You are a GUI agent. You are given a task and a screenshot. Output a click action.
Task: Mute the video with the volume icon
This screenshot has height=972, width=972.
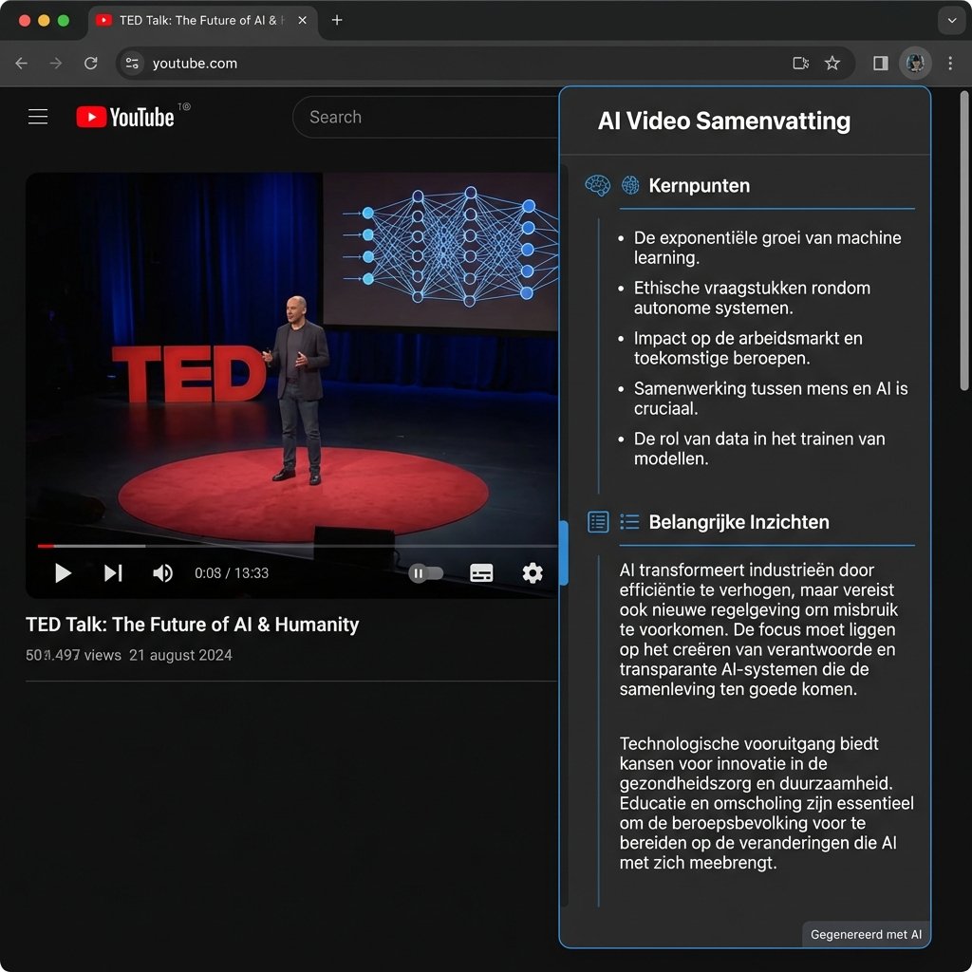[x=162, y=573]
